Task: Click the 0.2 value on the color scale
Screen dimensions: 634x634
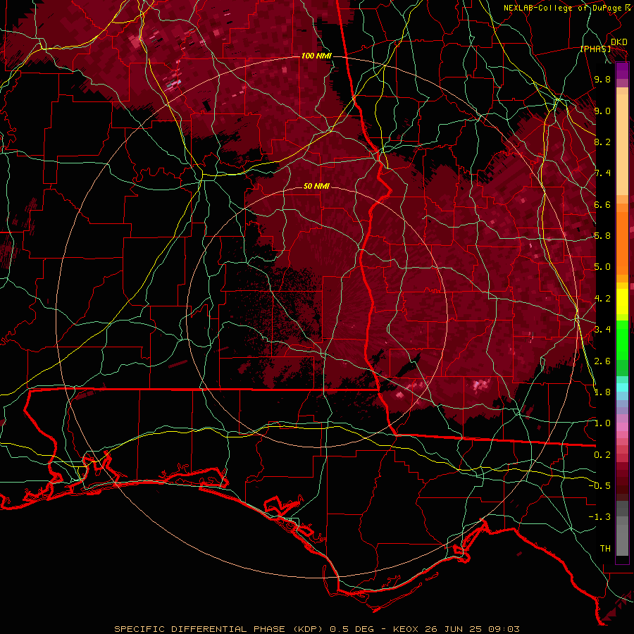Action: point(602,455)
